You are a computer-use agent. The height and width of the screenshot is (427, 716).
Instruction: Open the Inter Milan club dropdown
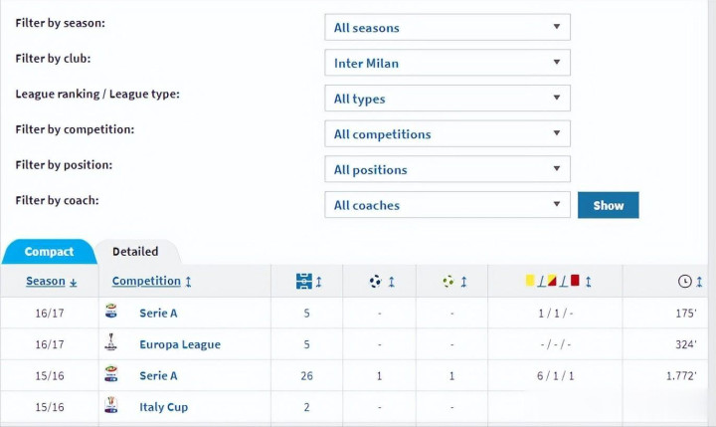(447, 63)
